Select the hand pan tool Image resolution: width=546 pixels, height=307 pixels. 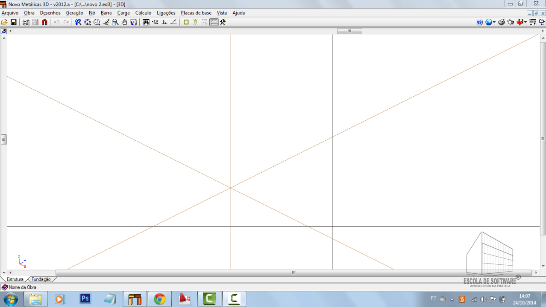124,22
